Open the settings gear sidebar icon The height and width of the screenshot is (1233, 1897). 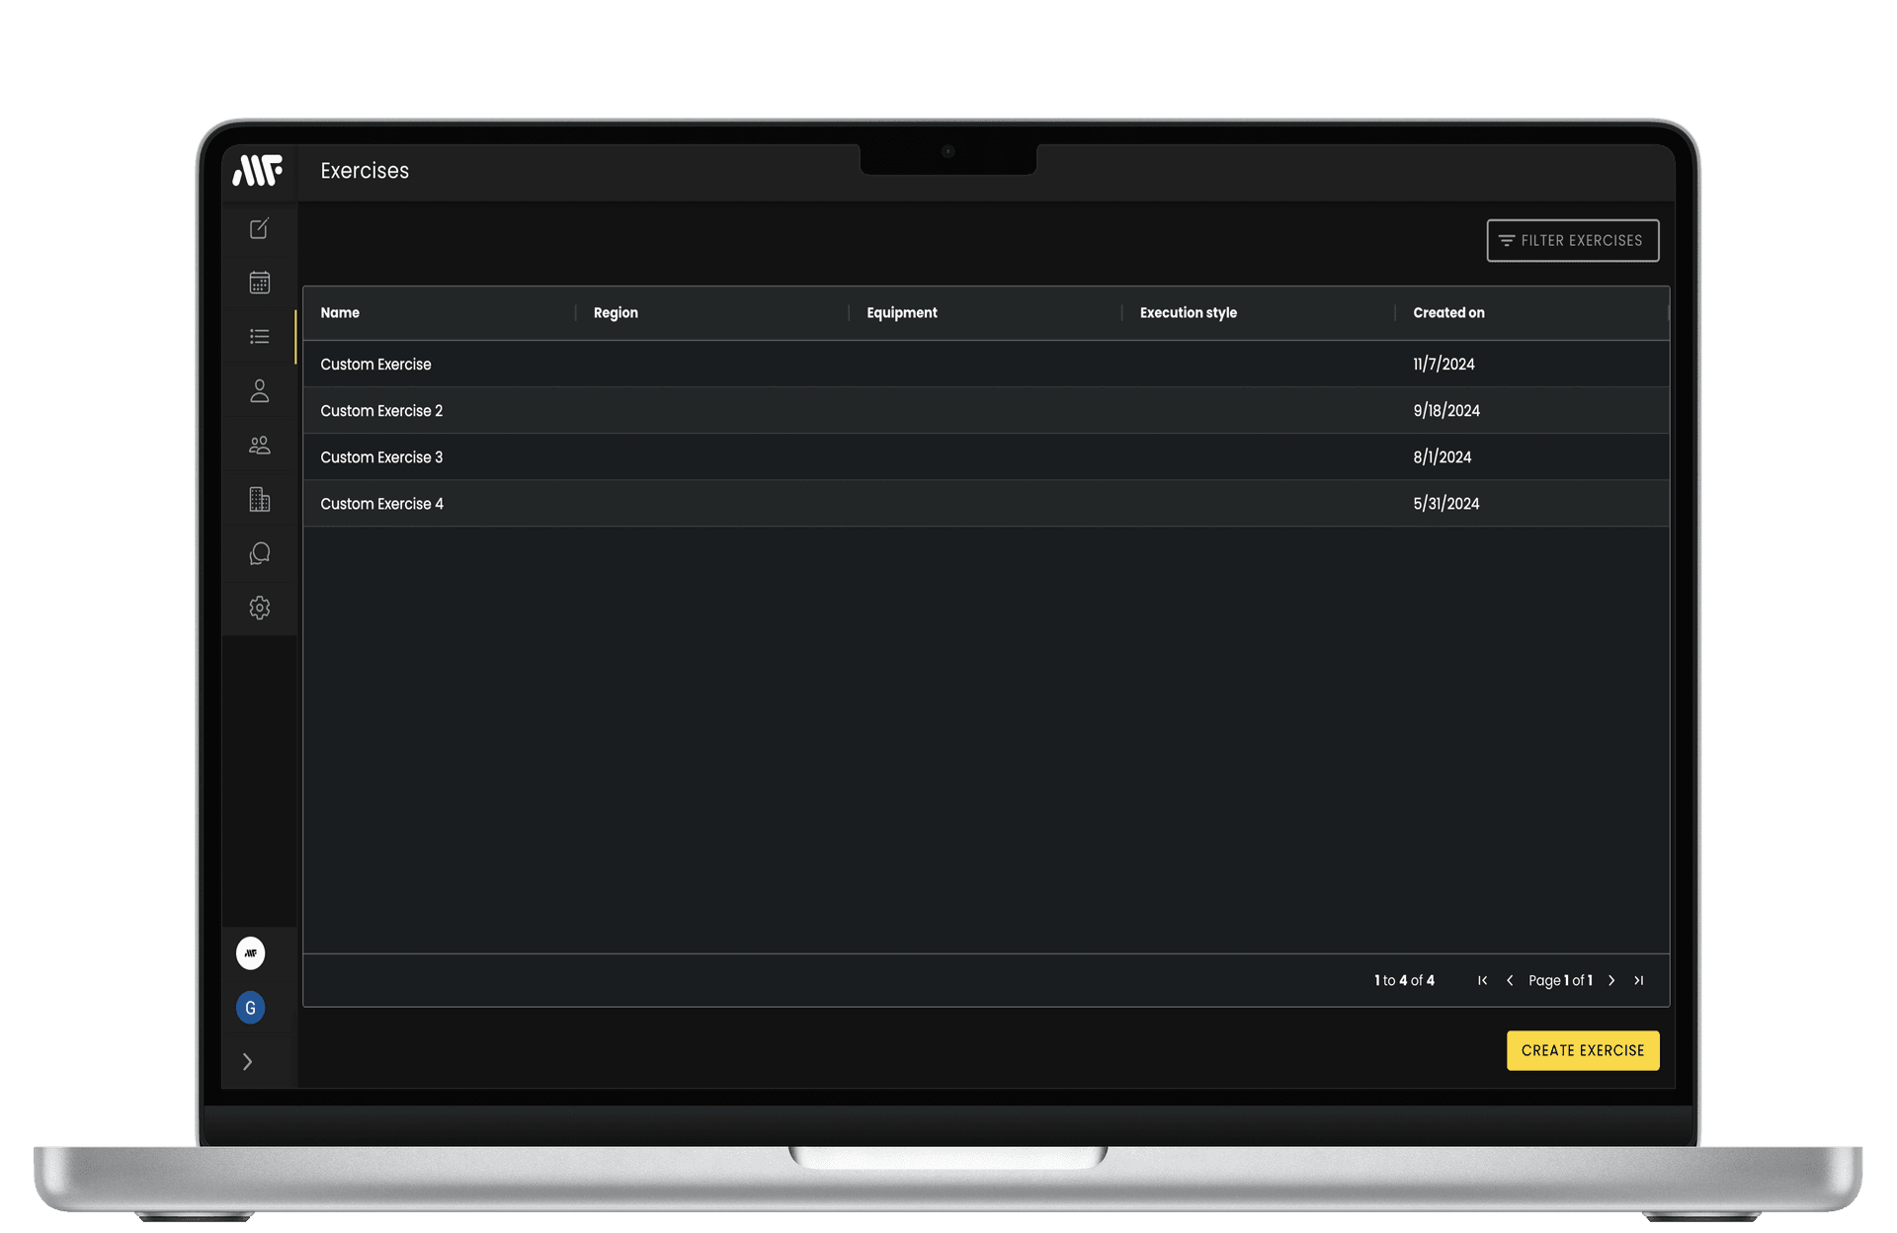click(259, 608)
